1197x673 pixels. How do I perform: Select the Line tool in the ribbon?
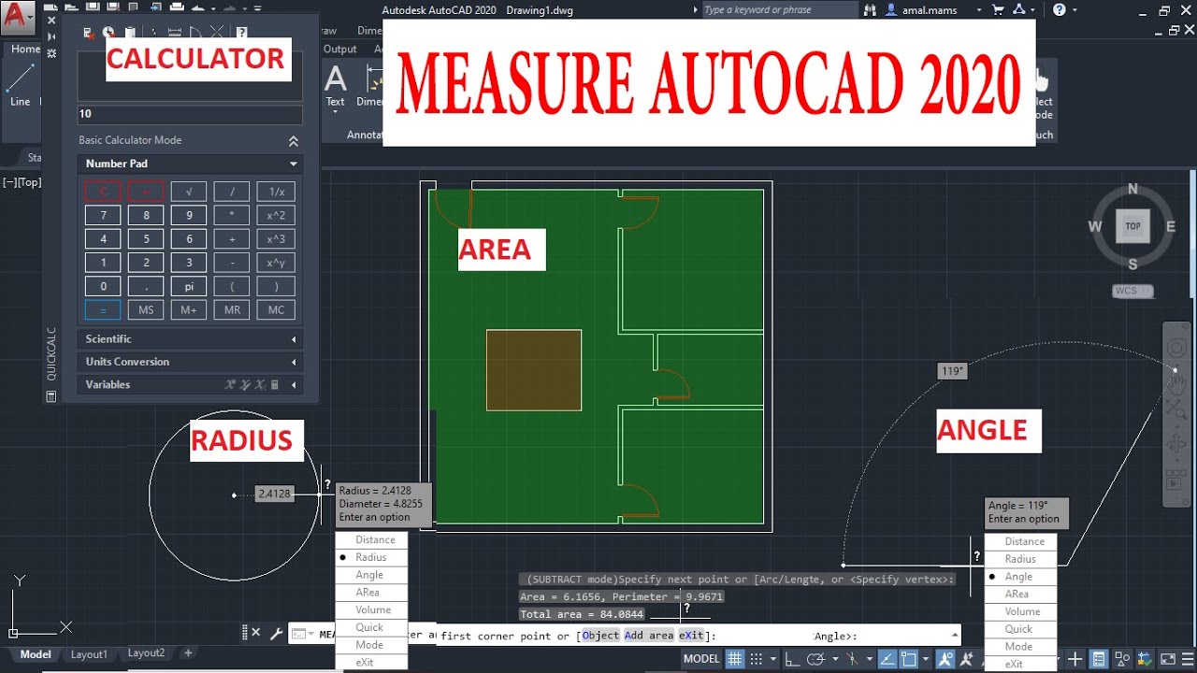(x=20, y=83)
